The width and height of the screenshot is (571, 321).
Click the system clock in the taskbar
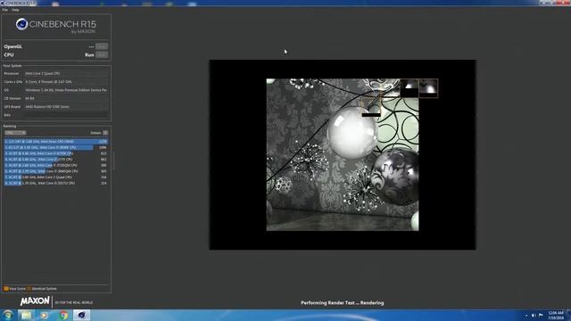(556, 315)
